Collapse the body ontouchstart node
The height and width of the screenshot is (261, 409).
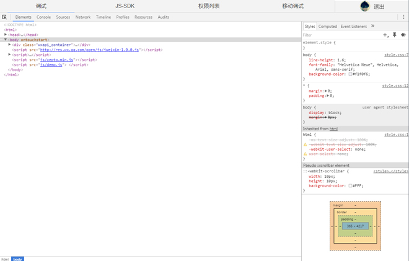click(6, 40)
